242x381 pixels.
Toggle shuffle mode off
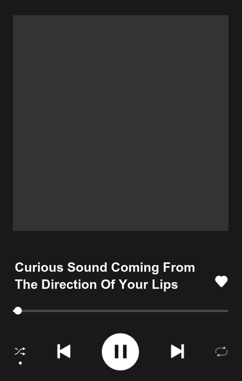pyautogui.click(x=20, y=352)
